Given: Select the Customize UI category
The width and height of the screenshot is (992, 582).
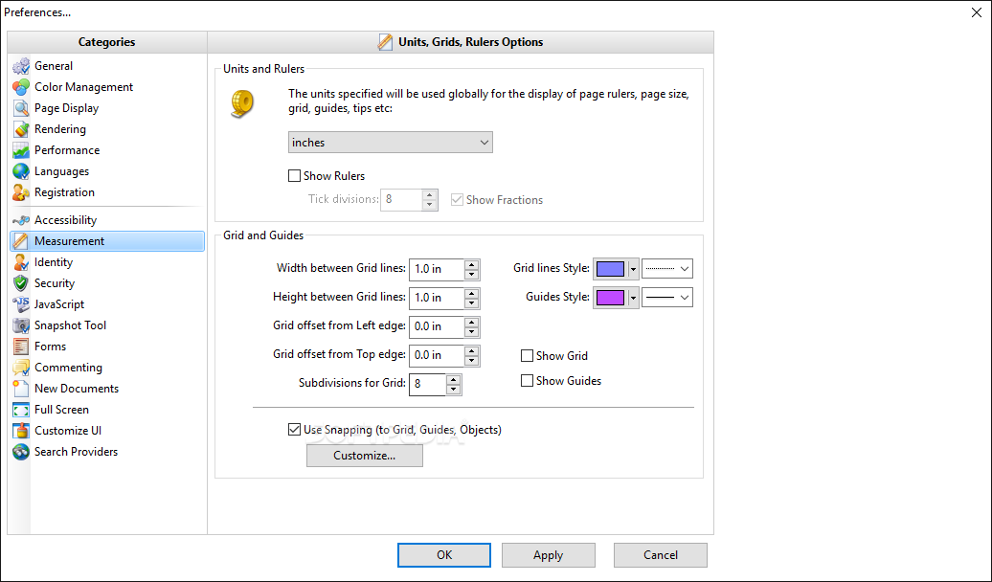Looking at the screenshot, I should pos(68,431).
